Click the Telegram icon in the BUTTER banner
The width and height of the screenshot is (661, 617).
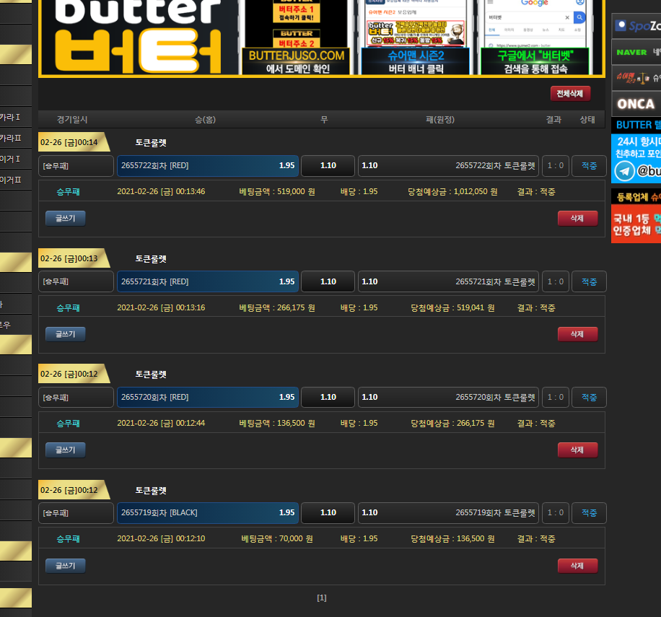pos(625,171)
